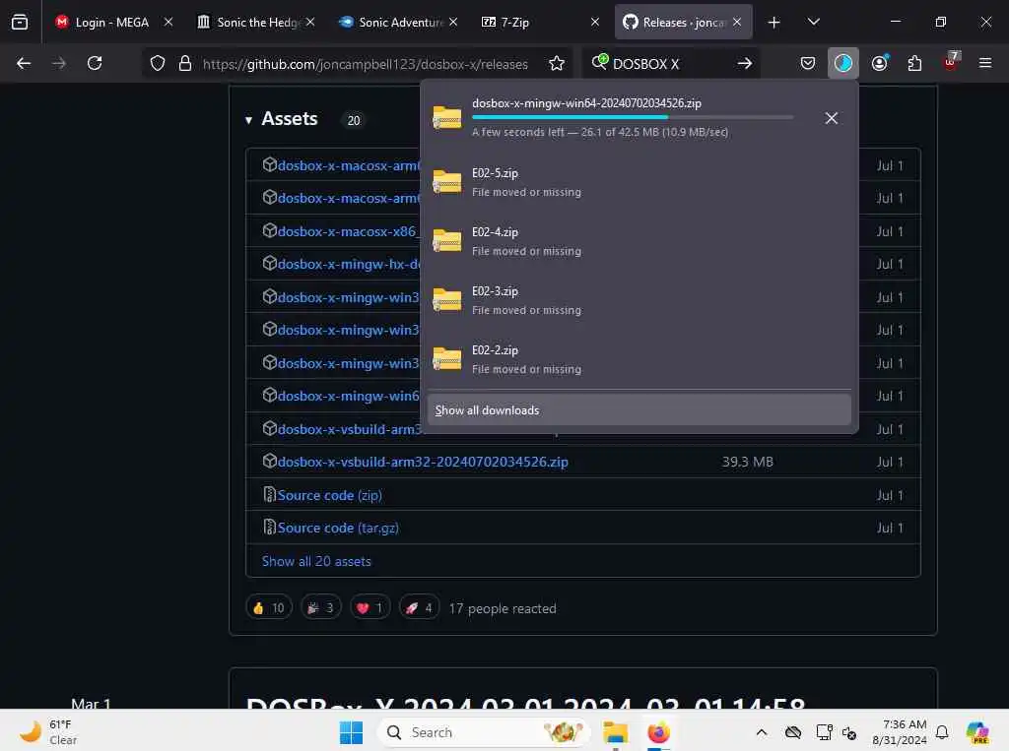Image resolution: width=1009 pixels, height=751 pixels.
Task: Open Windows Start menu
Action: tap(351, 732)
